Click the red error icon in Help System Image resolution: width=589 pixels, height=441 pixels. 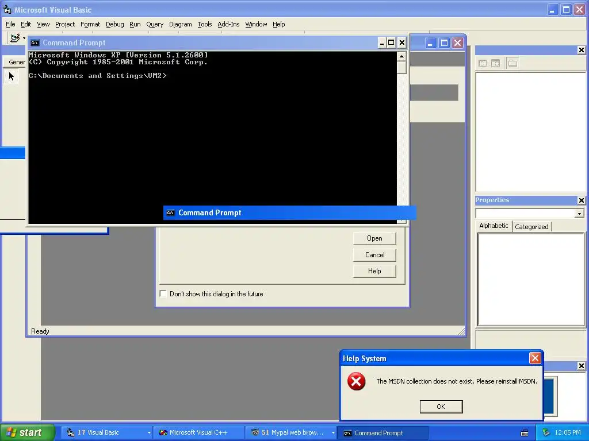356,382
